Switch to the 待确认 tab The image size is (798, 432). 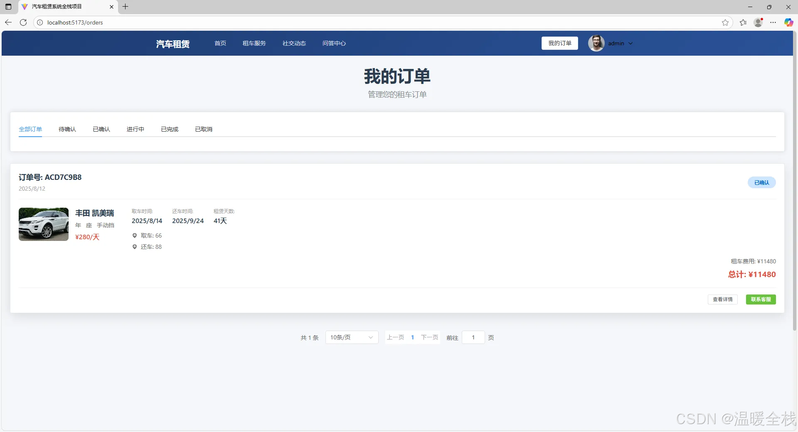pyautogui.click(x=67, y=129)
